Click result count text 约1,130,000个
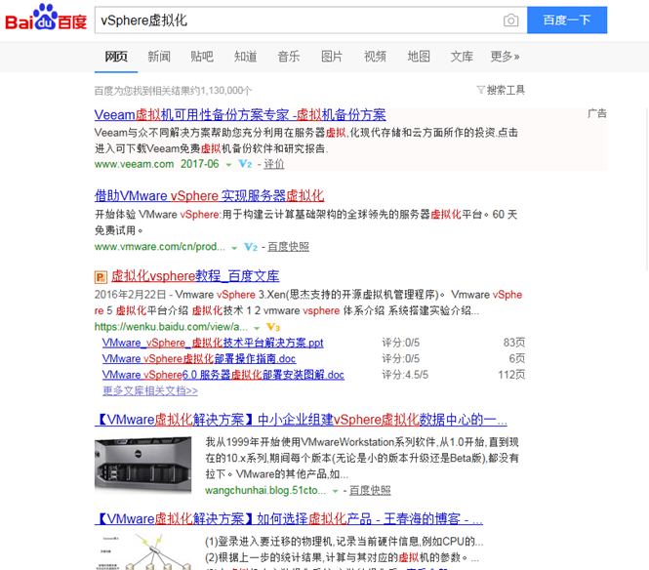The height and width of the screenshot is (570, 649). tap(221, 91)
